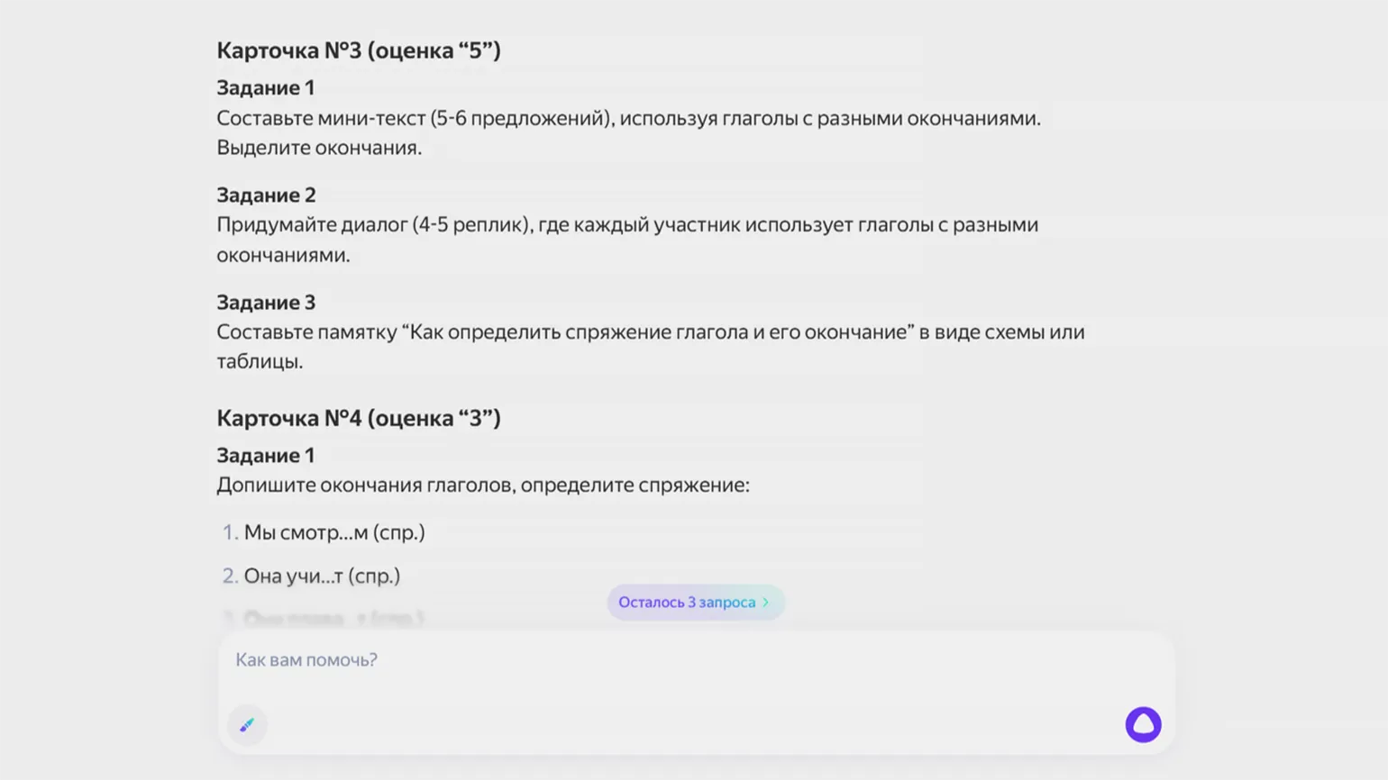
Task: Click list item "Она учи...т (спр.)"
Action: pos(322,576)
